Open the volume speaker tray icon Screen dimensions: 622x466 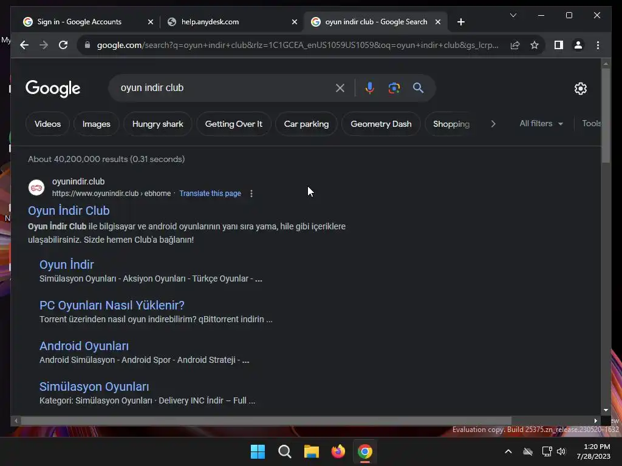click(x=561, y=451)
